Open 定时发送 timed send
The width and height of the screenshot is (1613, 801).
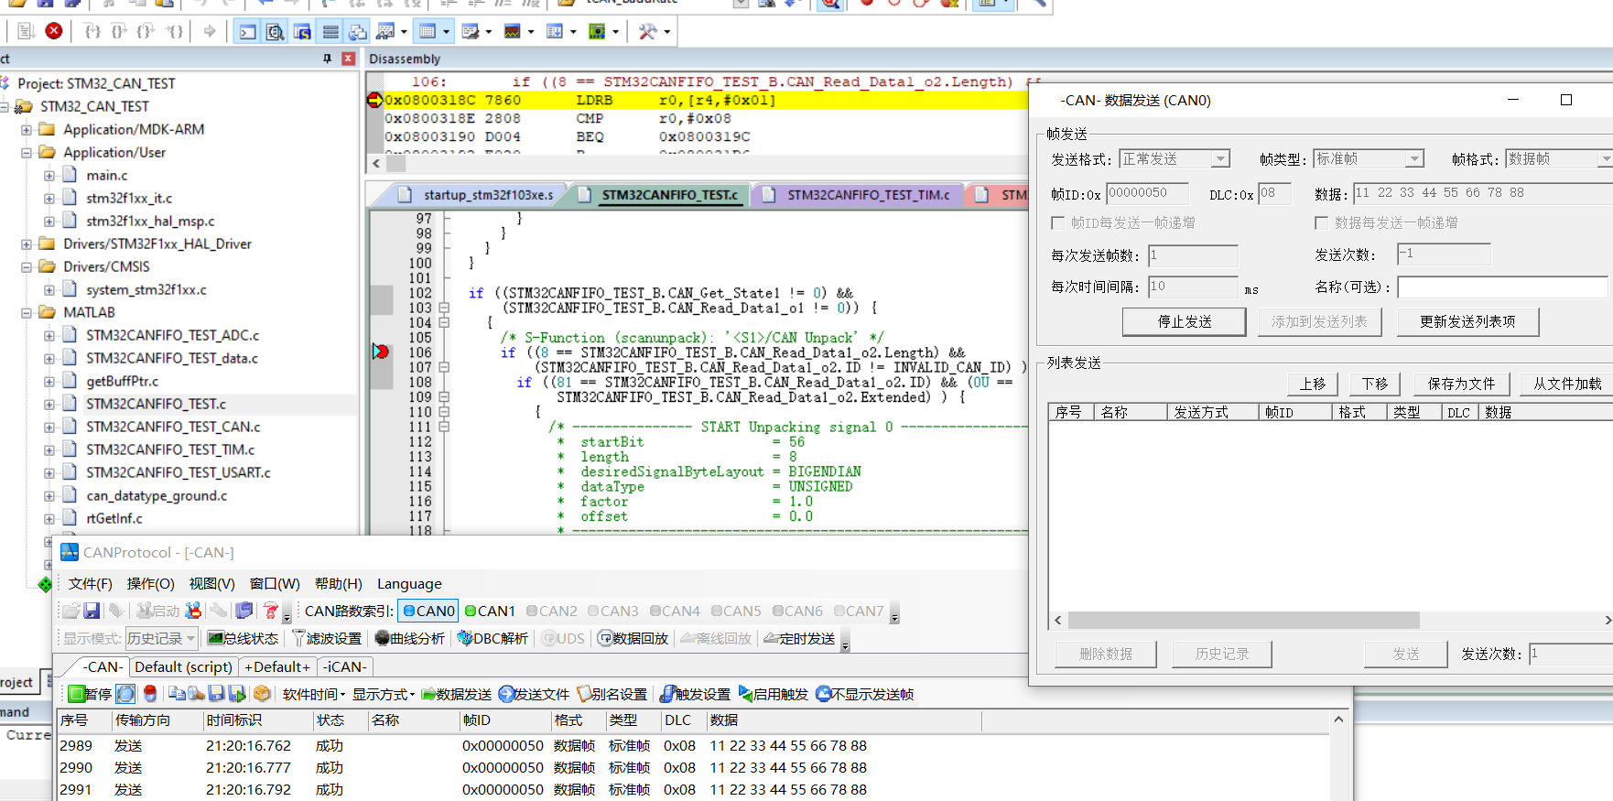coord(799,638)
